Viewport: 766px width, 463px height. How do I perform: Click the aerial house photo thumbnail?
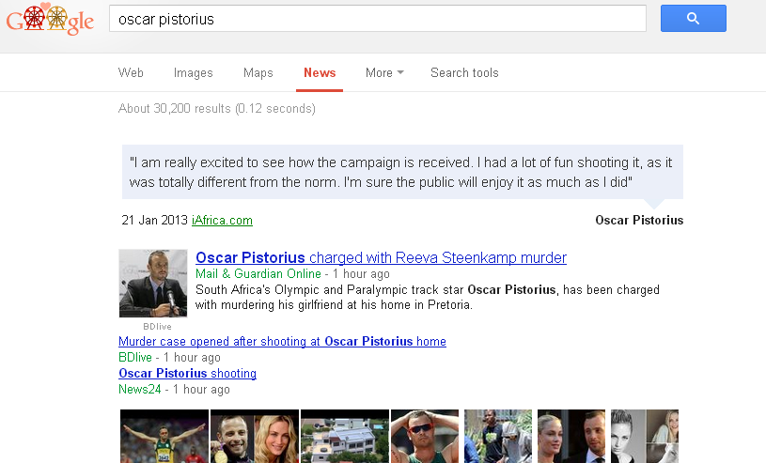344,437
